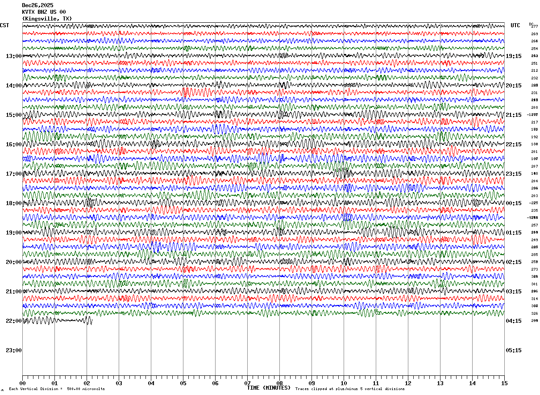Click the 19:15 UTC time label
This screenshot has height=395, width=540.
514,56
